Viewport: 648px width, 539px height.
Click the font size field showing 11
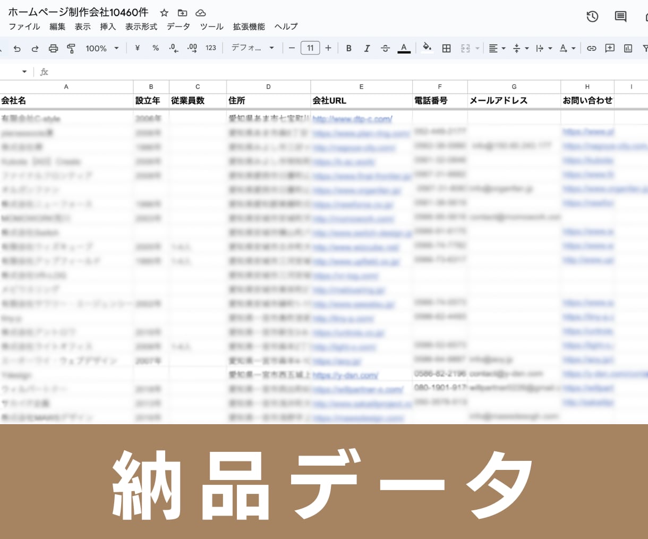point(310,48)
